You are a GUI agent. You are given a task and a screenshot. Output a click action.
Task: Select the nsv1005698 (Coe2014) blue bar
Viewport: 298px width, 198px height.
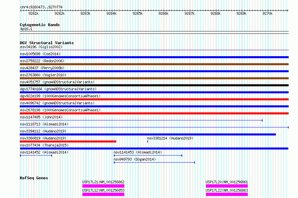[154, 57]
